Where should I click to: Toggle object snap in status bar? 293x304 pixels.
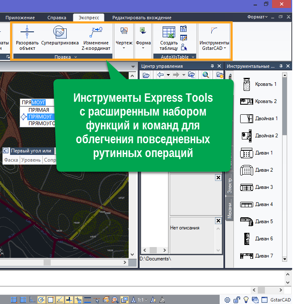[x=51, y=300]
